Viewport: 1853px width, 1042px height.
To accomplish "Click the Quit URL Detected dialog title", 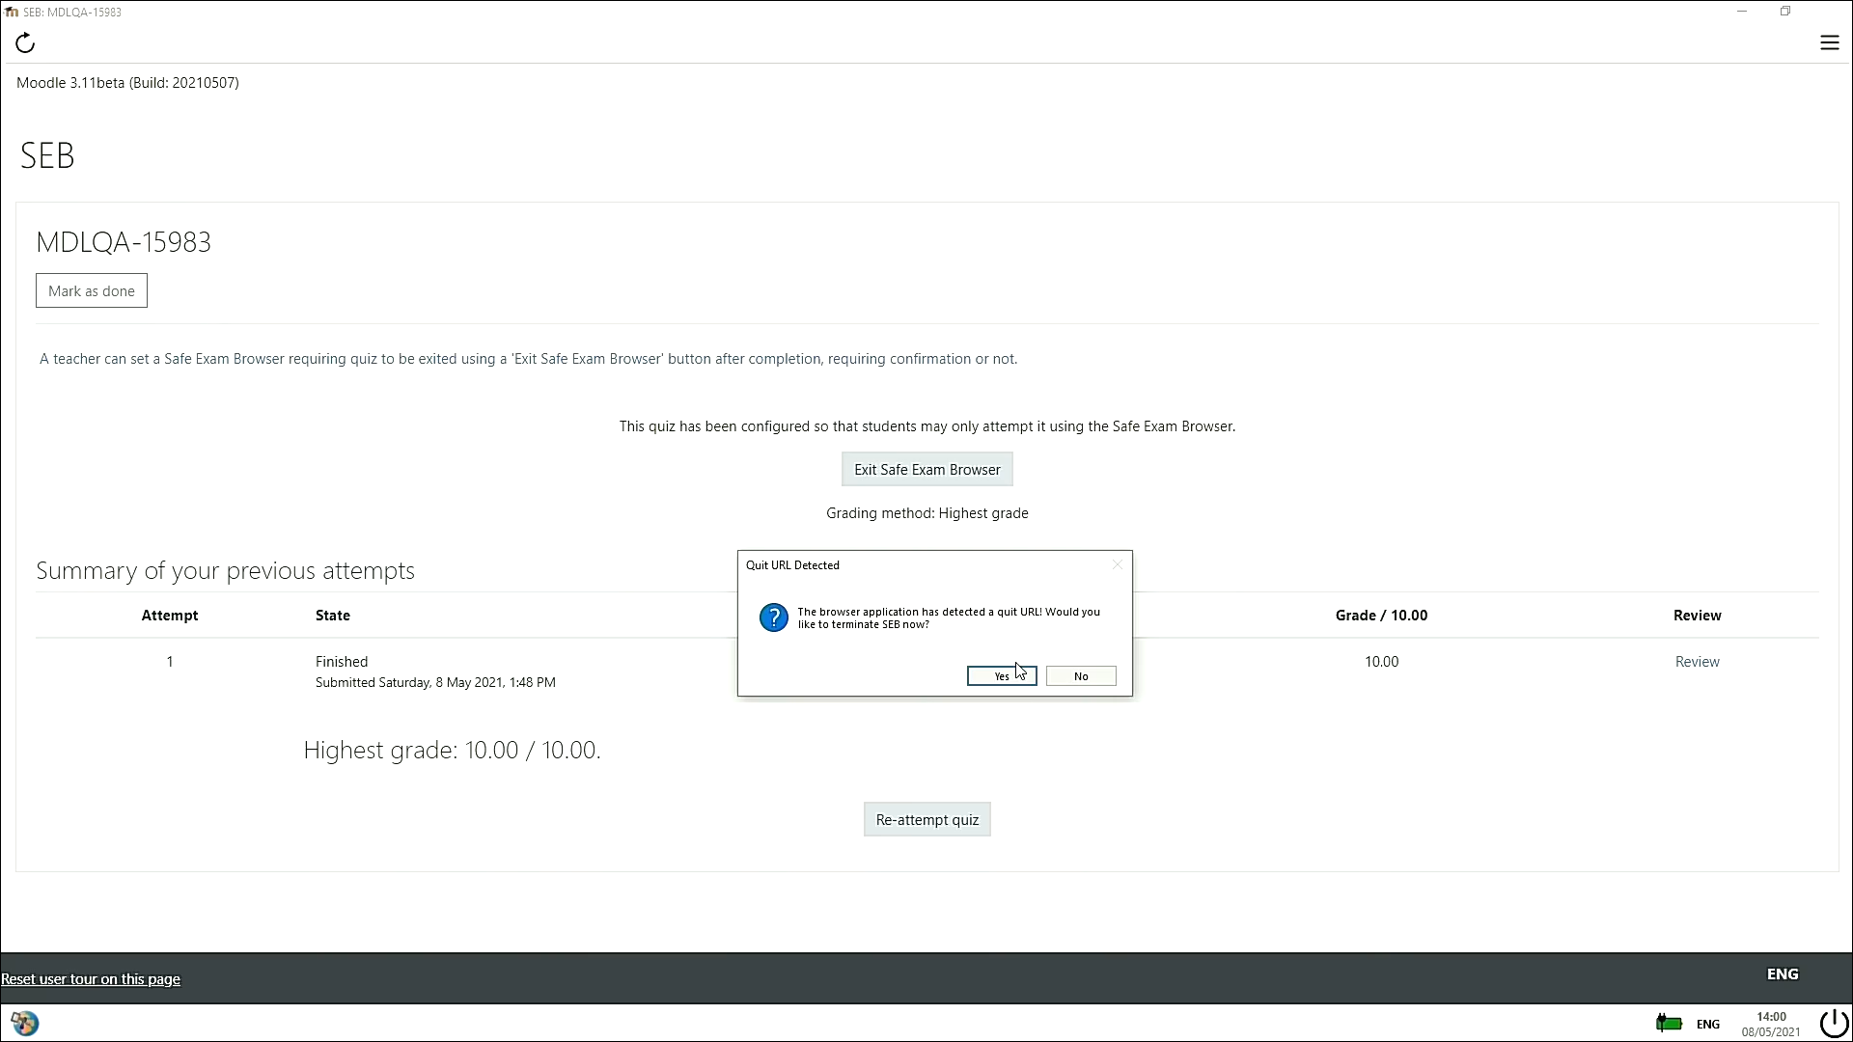I will 792,565.
